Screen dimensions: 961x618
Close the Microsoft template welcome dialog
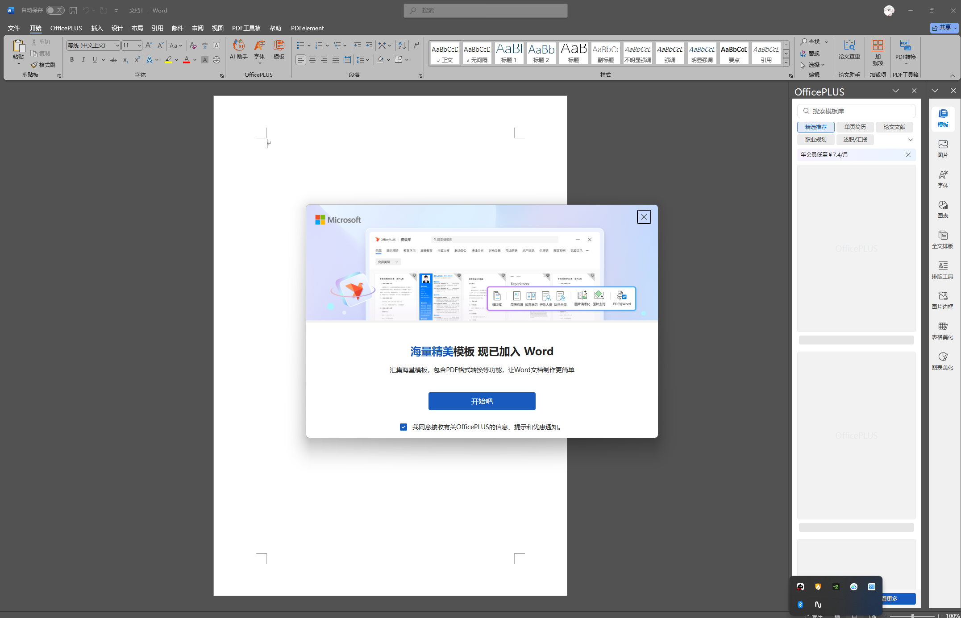(x=644, y=217)
